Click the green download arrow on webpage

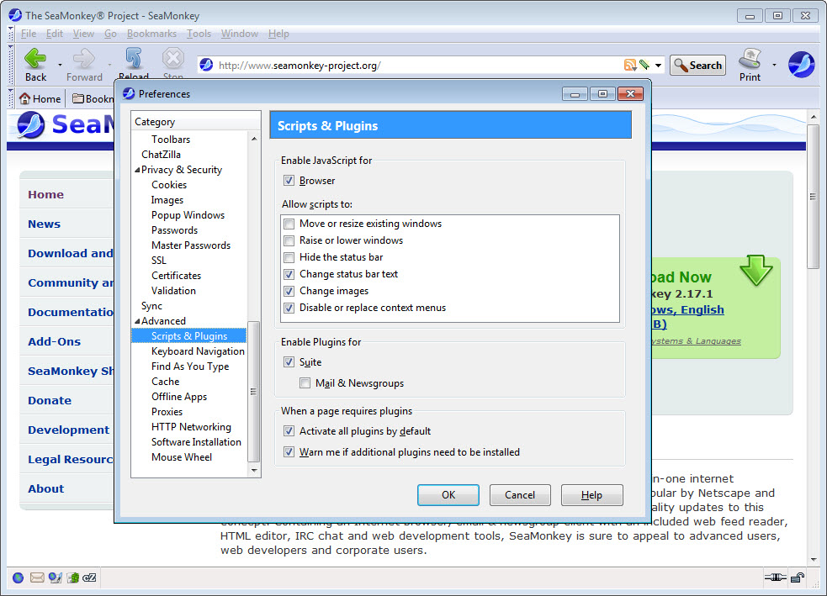tap(755, 270)
